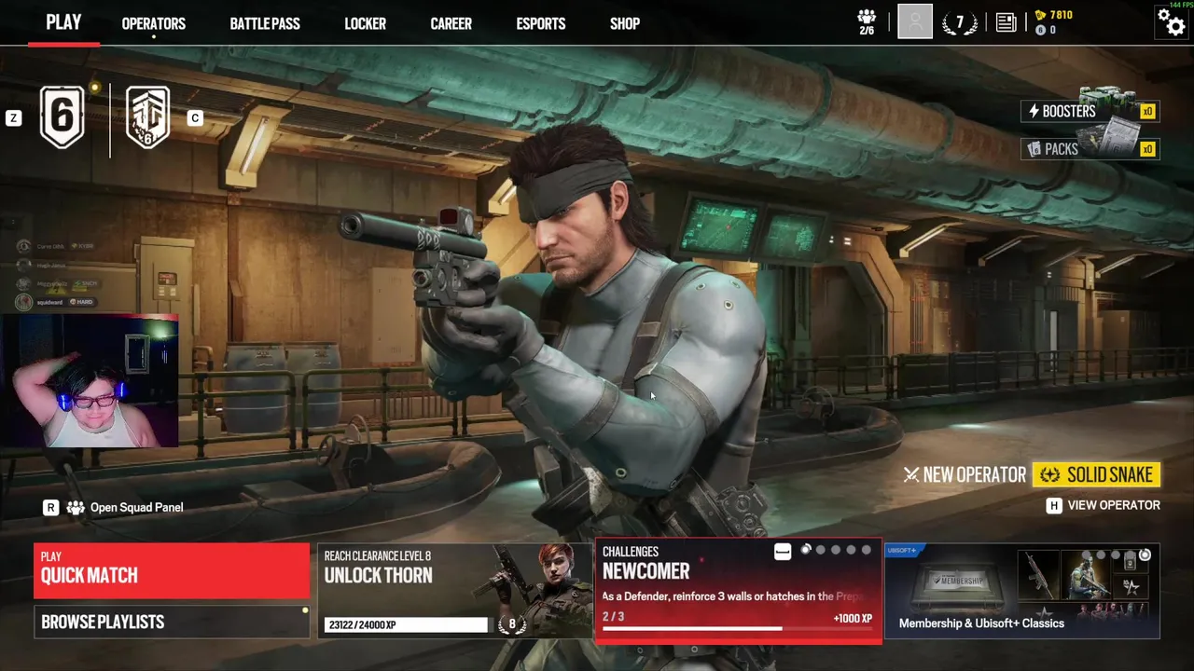This screenshot has width=1194, height=671.
Task: Open the news feed newspaper icon
Action: click(x=1006, y=22)
